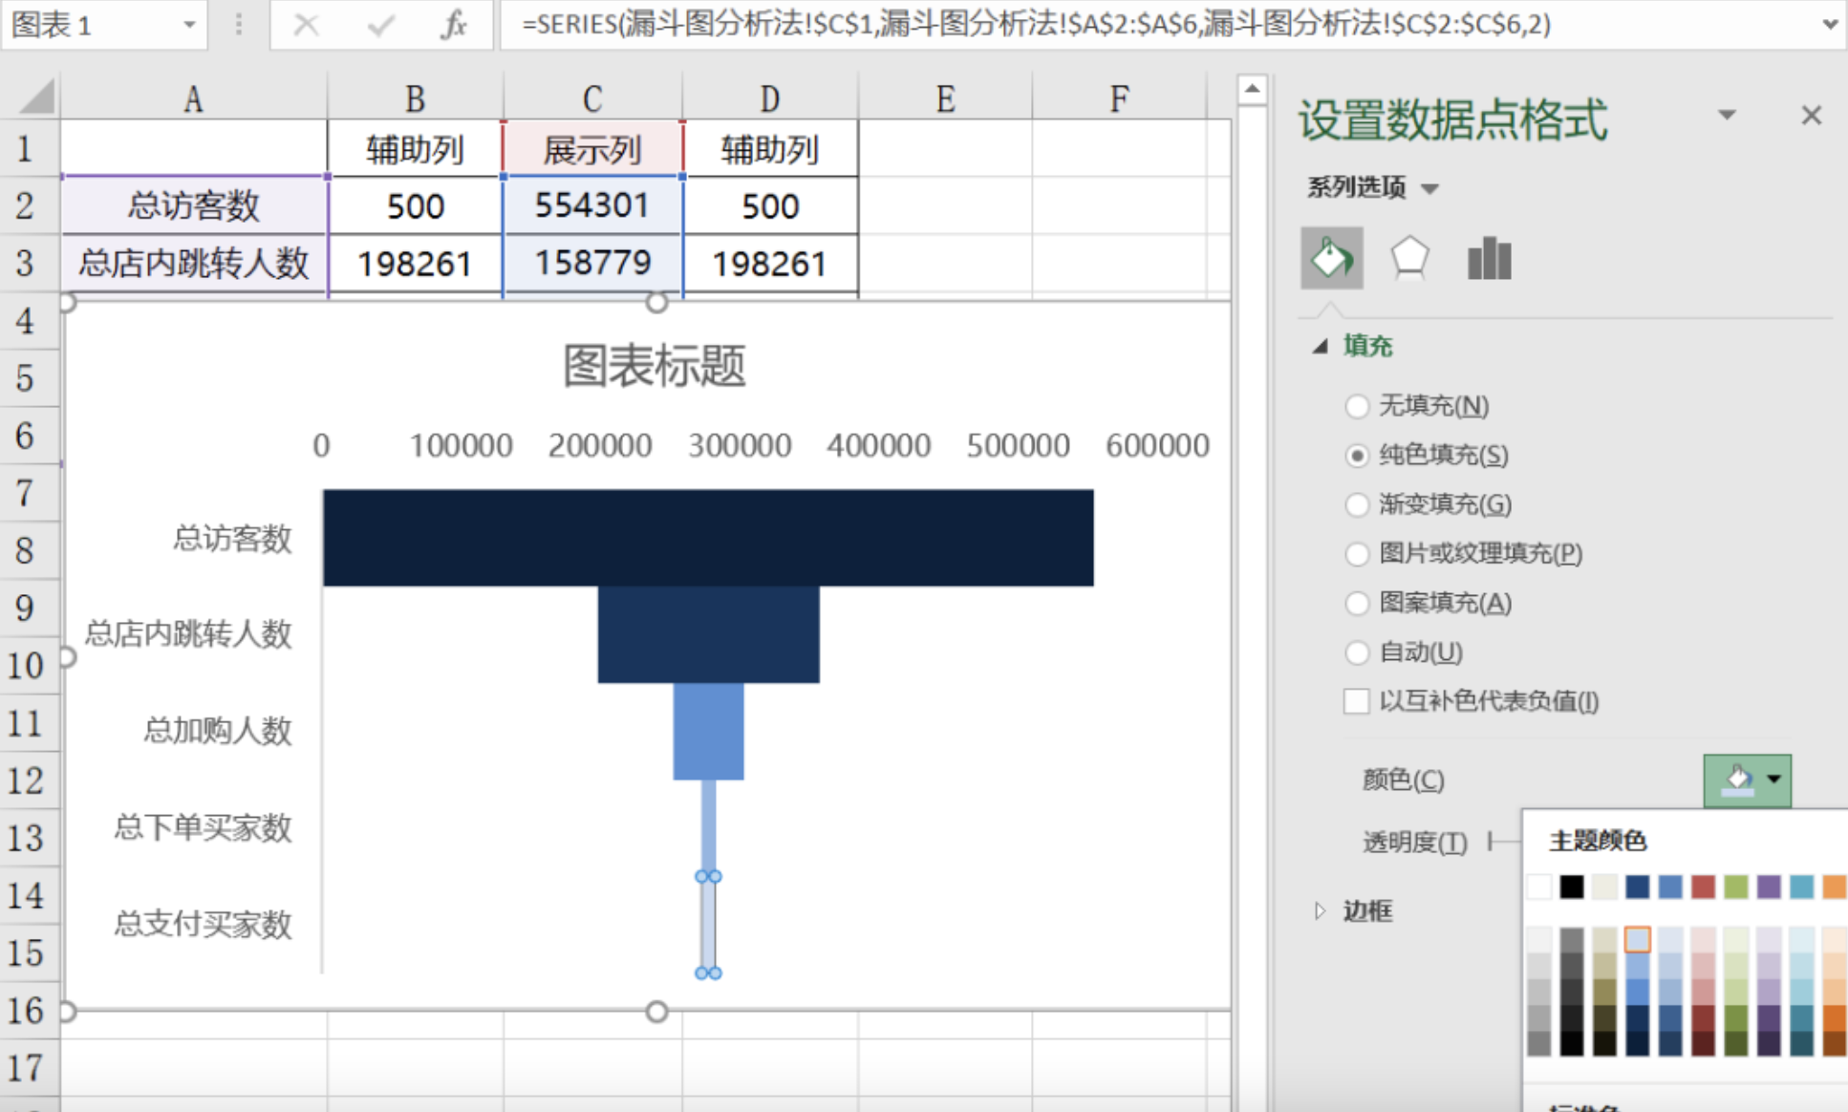The width and height of the screenshot is (1848, 1112).
Task: Select the column C header
Action: [592, 97]
